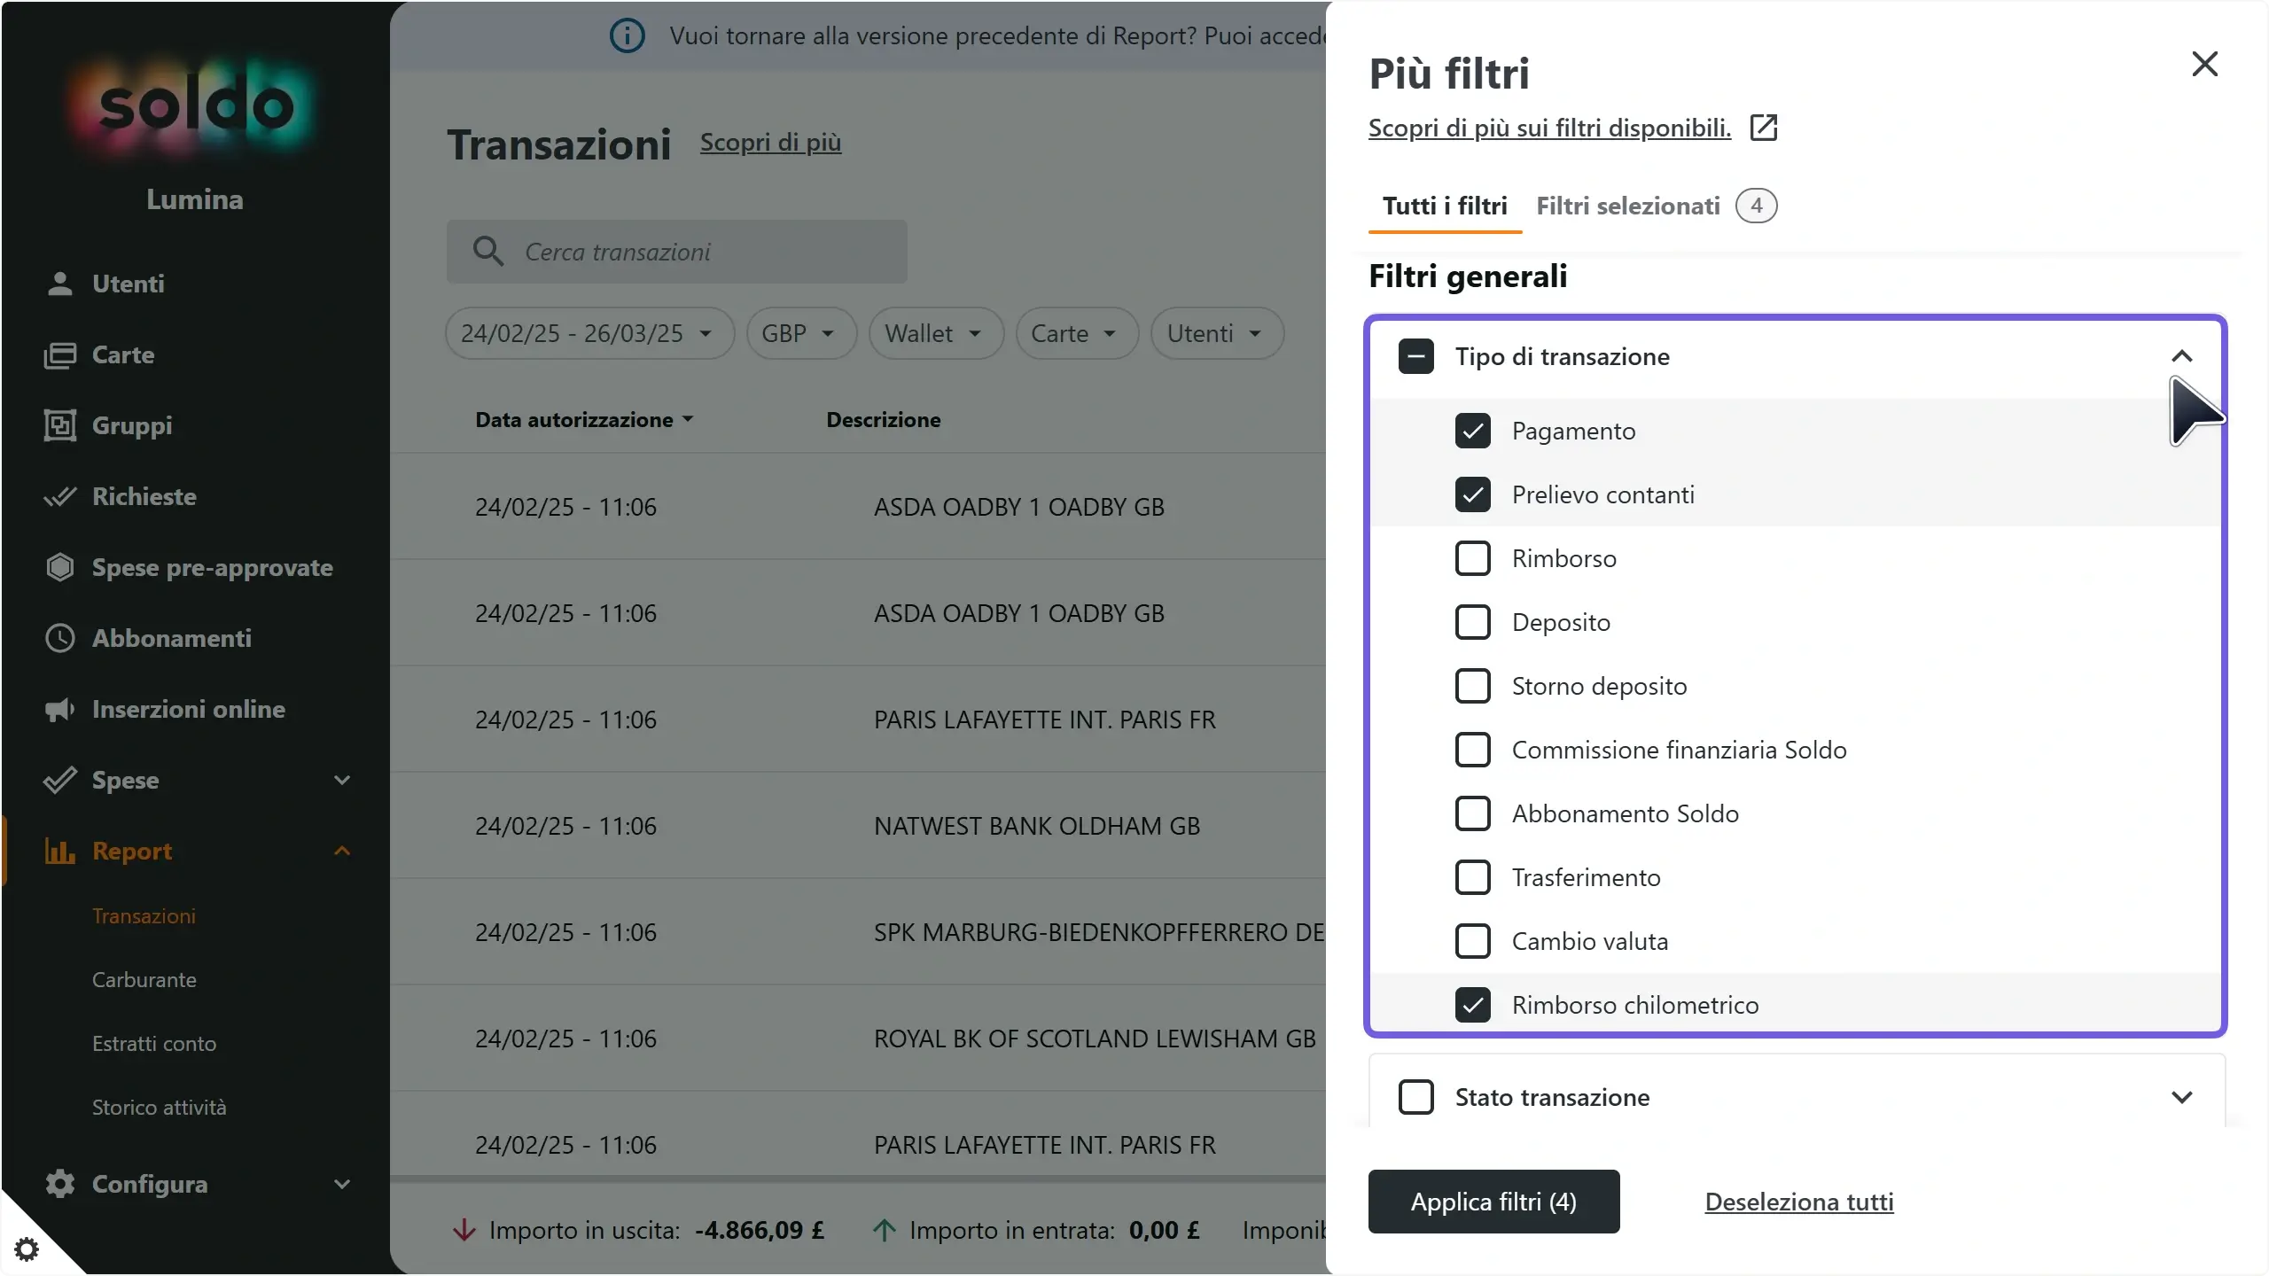Click the small gear in bottom-left corner
This screenshot has height=1276, width=2269.
[27, 1249]
